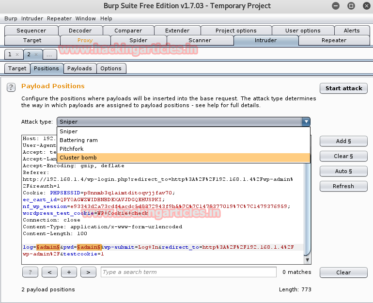Click the Auto § button
This screenshot has width=373, height=303.
[344, 171]
